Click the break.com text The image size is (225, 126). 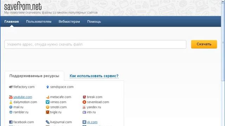point(95,97)
